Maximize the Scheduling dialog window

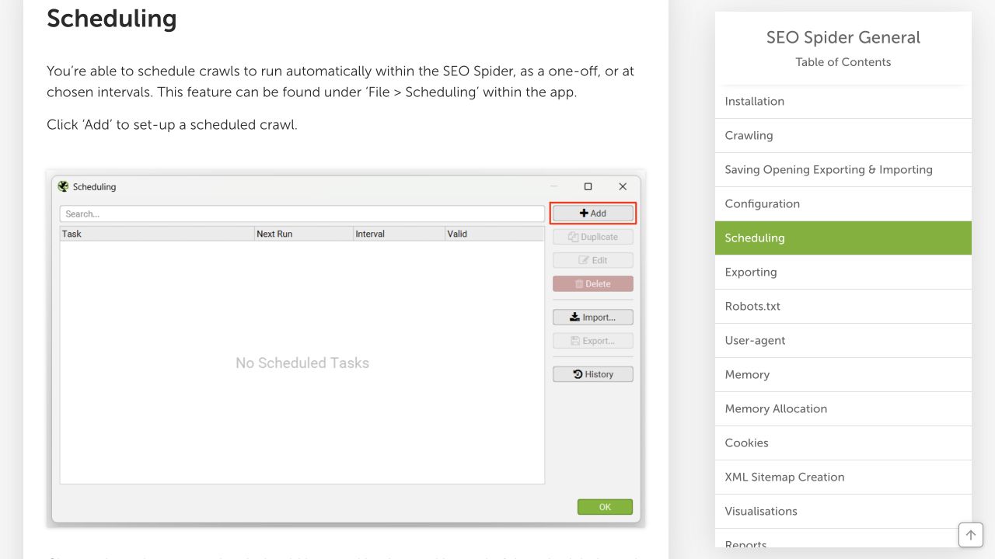pos(588,186)
